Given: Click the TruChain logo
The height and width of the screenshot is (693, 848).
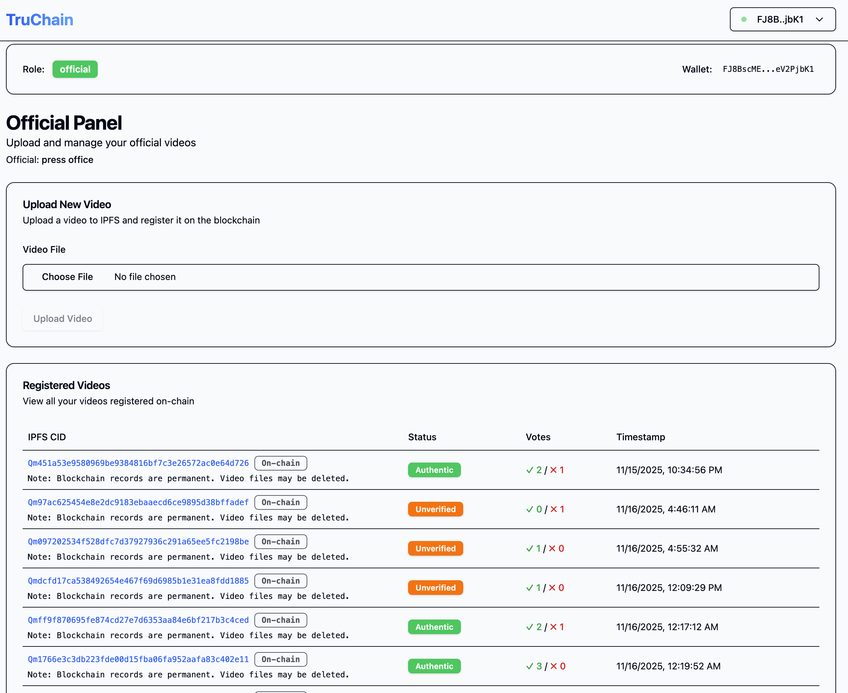Looking at the screenshot, I should coord(40,20).
